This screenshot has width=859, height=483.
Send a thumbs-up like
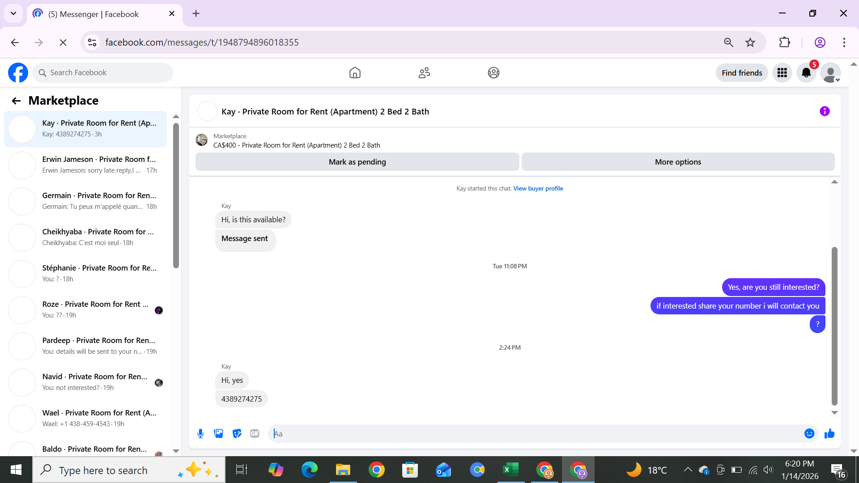click(829, 433)
